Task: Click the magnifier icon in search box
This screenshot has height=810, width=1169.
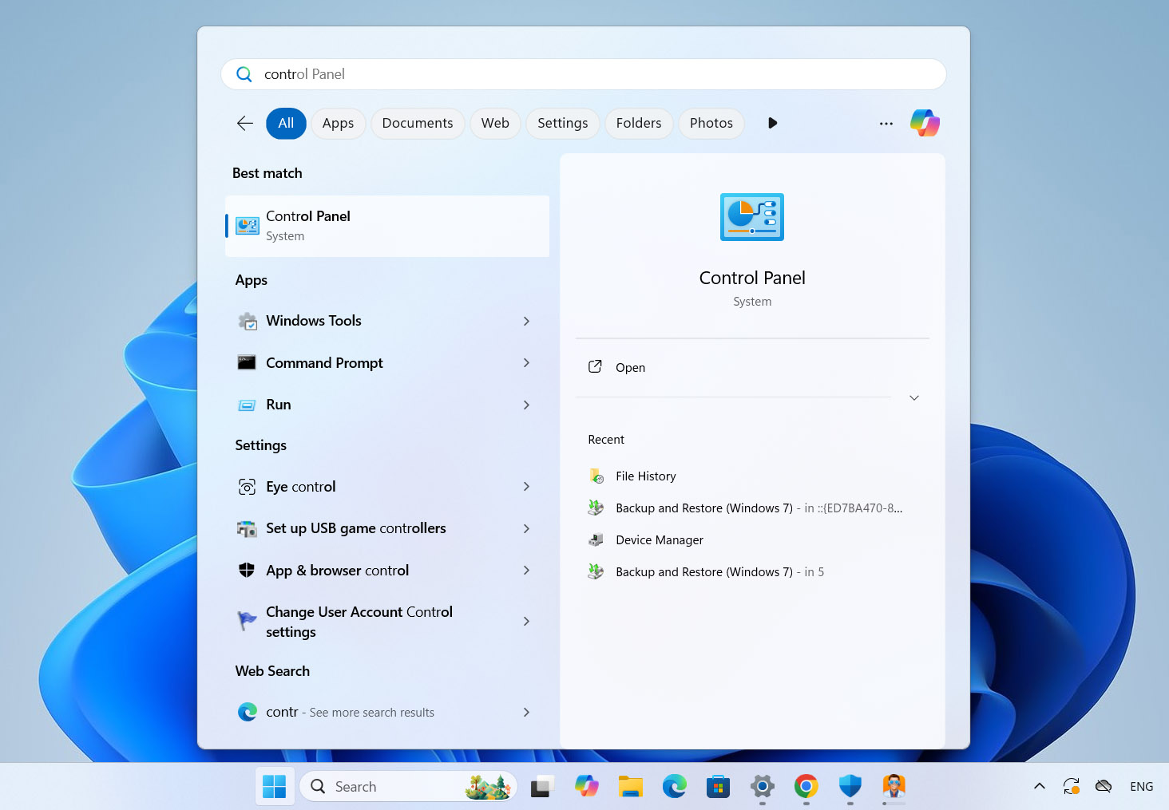Action: click(244, 74)
